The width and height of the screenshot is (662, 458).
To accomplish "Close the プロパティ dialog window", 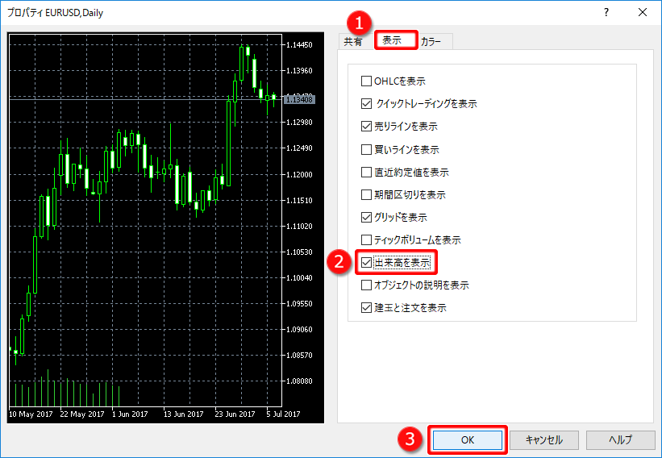I will [x=643, y=12].
